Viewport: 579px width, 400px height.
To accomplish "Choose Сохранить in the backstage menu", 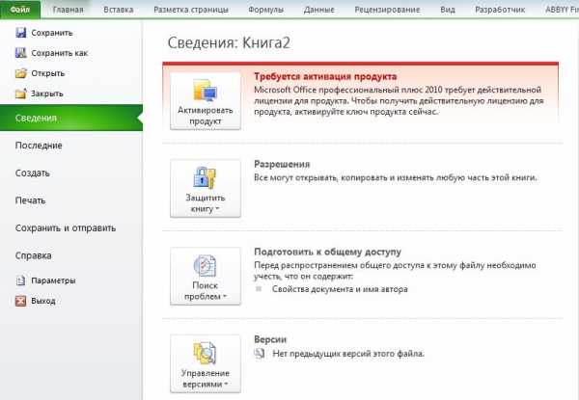I will pos(52,33).
